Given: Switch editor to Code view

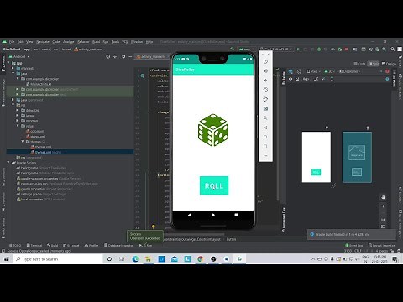Looking at the screenshot, I should point(359,64).
